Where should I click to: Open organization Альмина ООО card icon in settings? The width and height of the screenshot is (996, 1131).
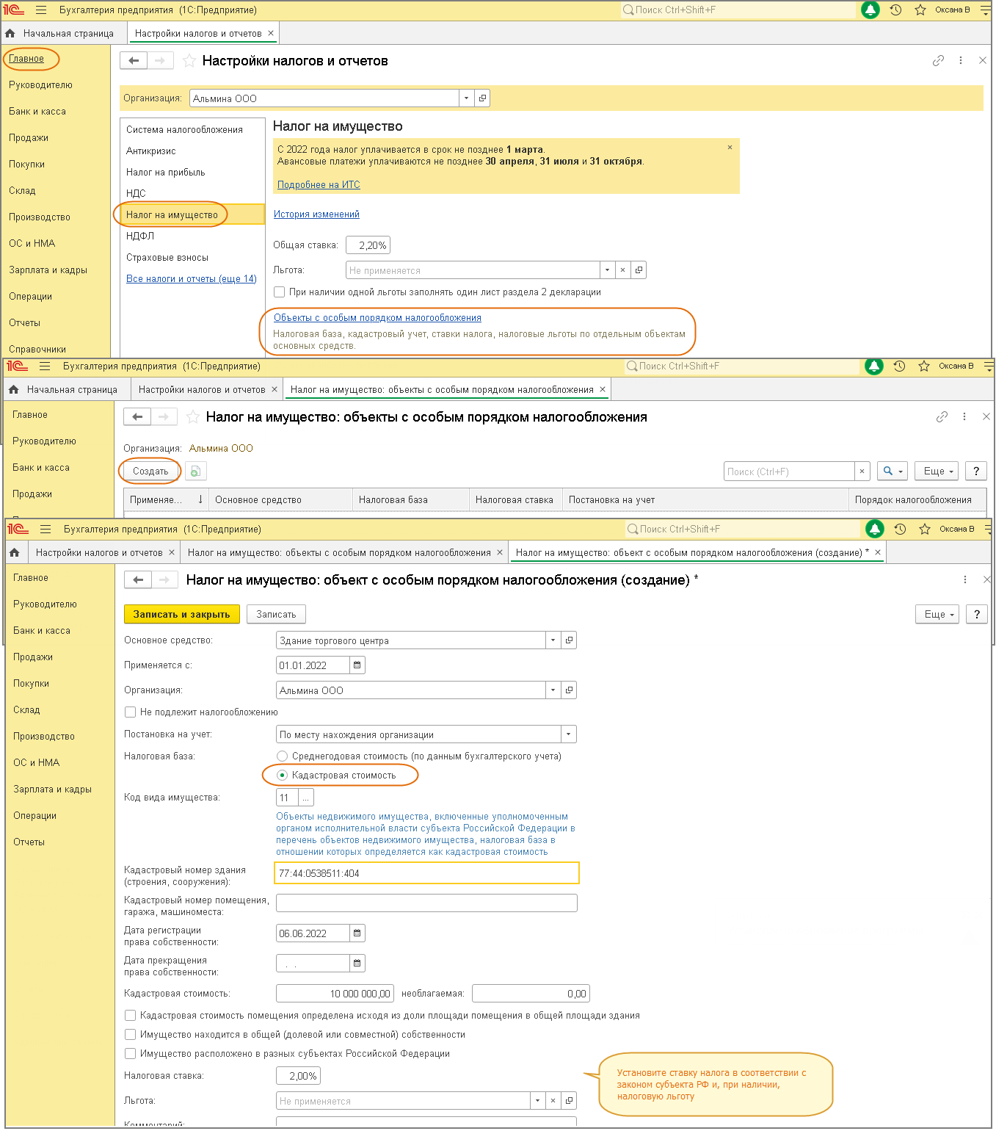coord(482,98)
